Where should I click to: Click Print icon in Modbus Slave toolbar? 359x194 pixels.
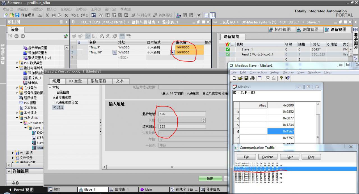click(252, 78)
